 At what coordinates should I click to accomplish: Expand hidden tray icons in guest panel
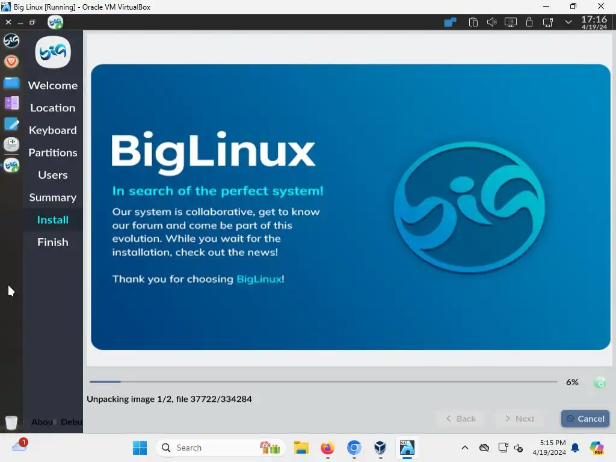click(568, 22)
